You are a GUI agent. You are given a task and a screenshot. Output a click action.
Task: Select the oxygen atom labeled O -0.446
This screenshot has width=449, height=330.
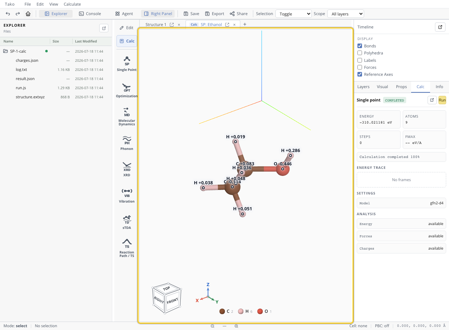(282, 169)
